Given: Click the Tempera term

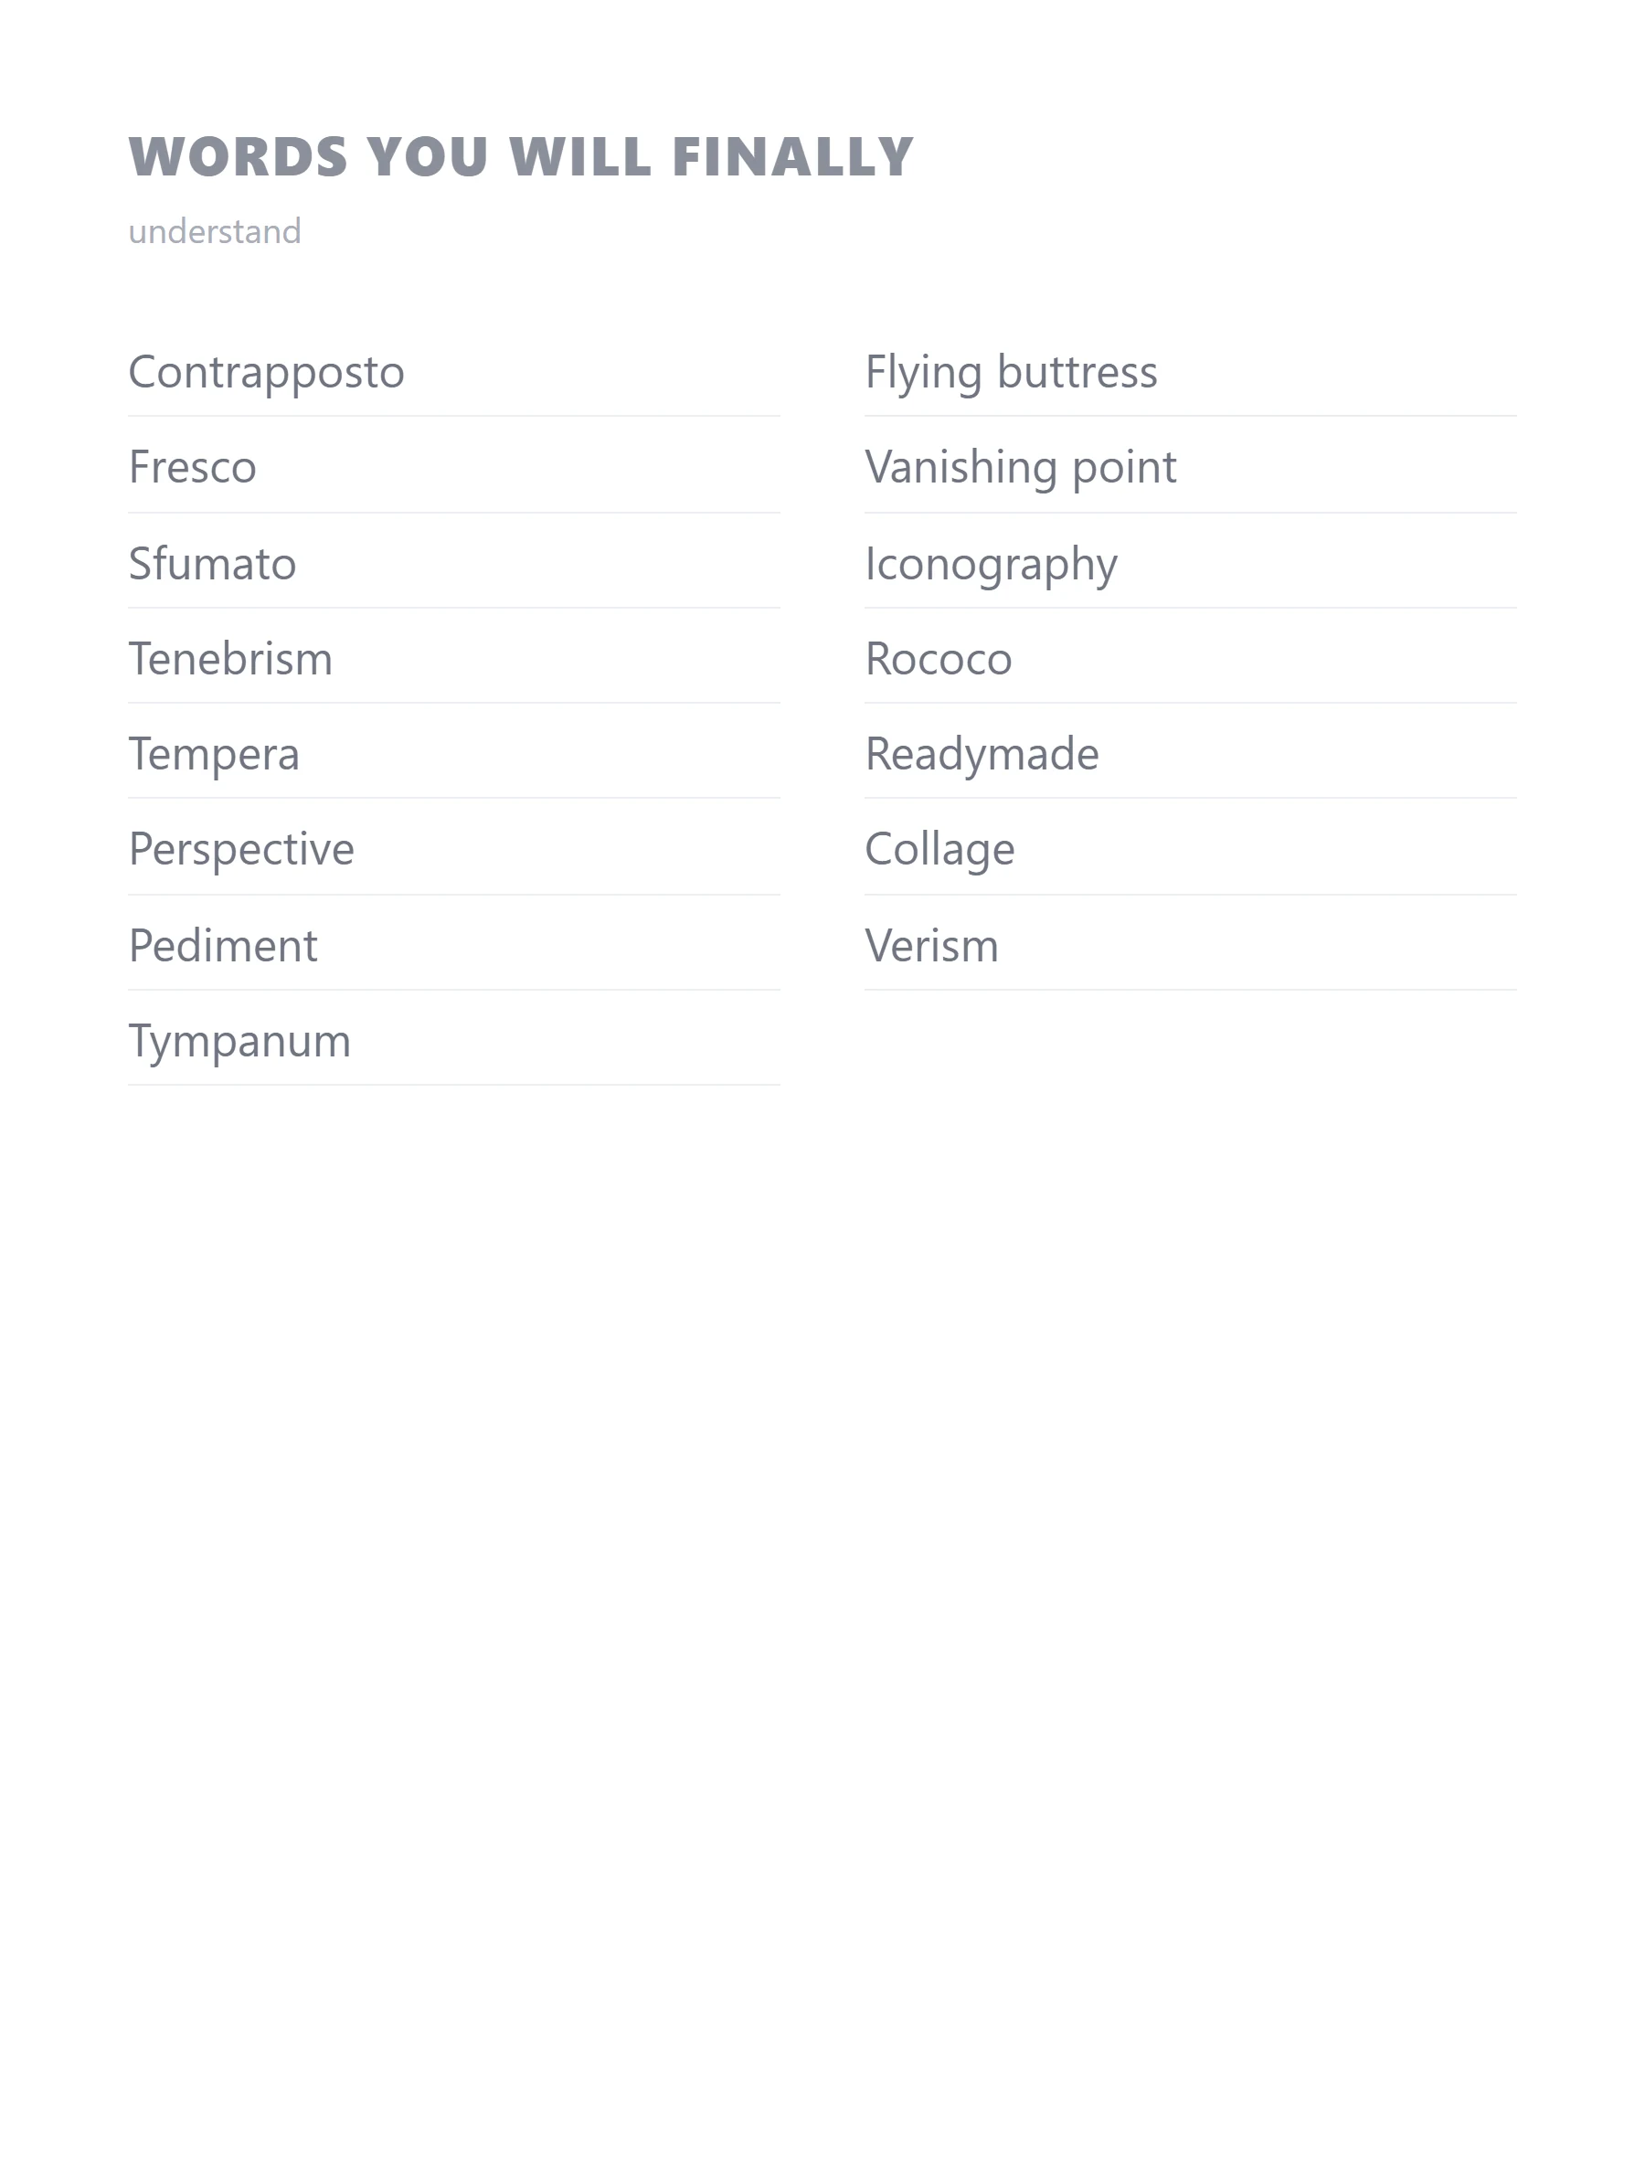Looking at the screenshot, I should (215, 754).
